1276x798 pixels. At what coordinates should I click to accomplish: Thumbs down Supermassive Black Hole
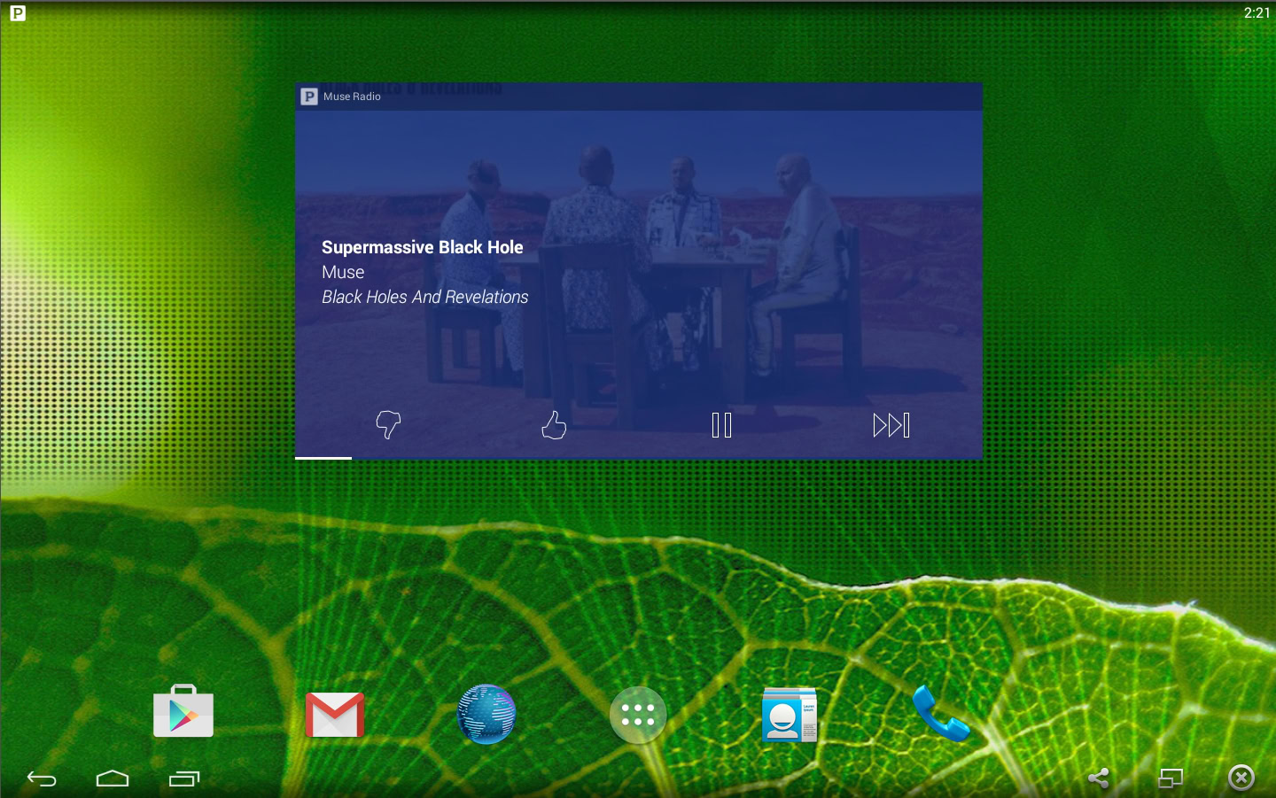pyautogui.click(x=388, y=425)
